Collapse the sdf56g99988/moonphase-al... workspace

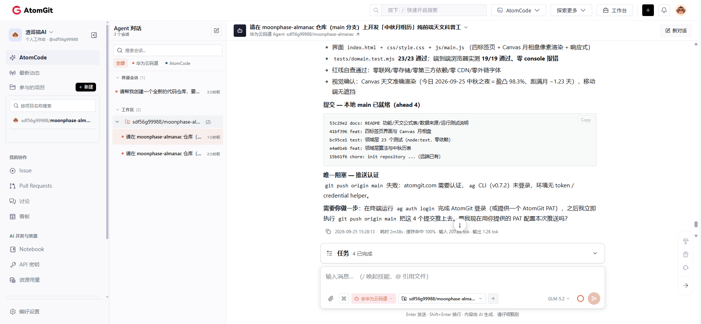pyautogui.click(x=117, y=122)
